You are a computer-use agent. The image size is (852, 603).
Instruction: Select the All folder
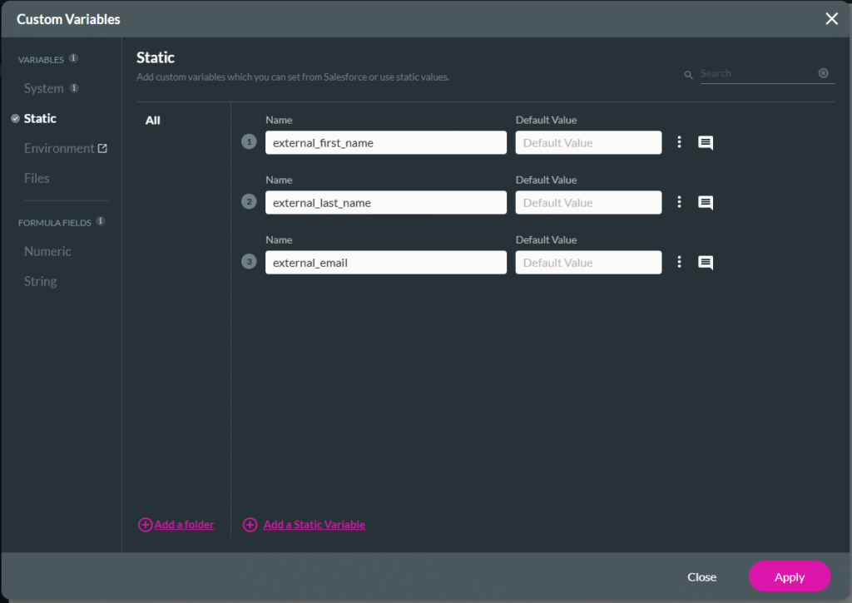[x=153, y=121]
